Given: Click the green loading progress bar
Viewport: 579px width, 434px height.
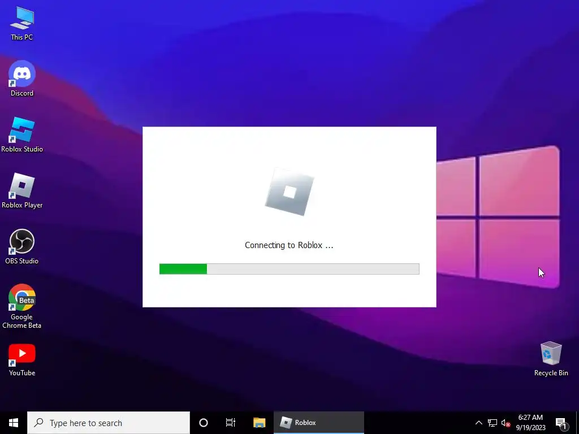Looking at the screenshot, I should [289, 268].
